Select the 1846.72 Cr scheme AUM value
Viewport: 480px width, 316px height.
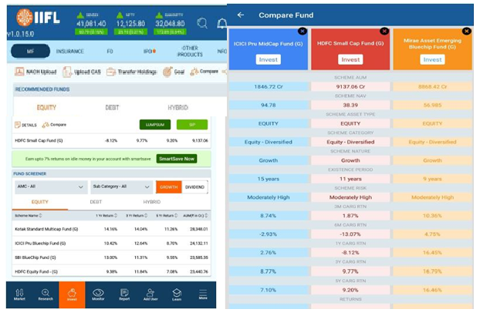pos(269,87)
